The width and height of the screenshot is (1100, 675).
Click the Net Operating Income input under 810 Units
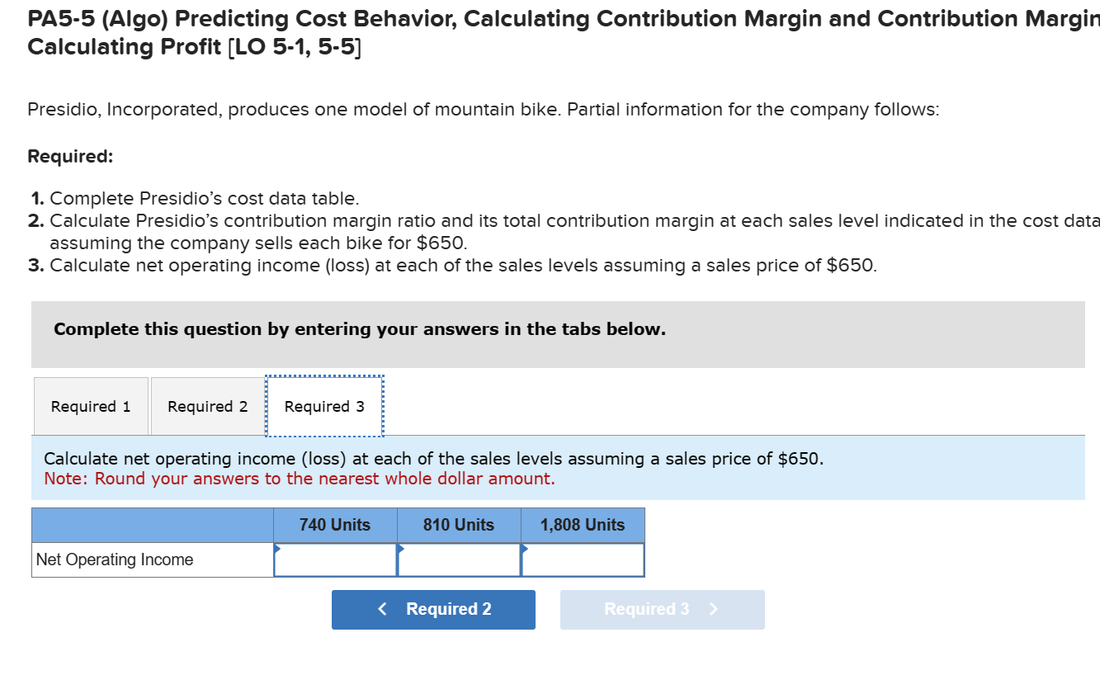459,559
